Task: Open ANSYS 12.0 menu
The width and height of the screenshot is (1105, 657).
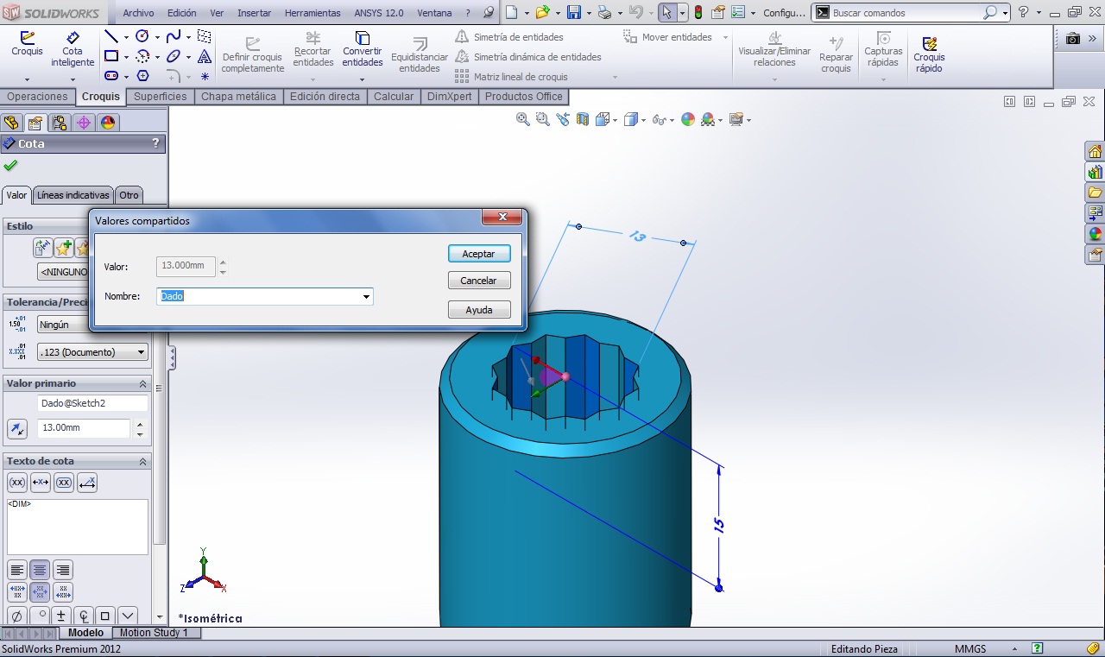Action: (379, 13)
